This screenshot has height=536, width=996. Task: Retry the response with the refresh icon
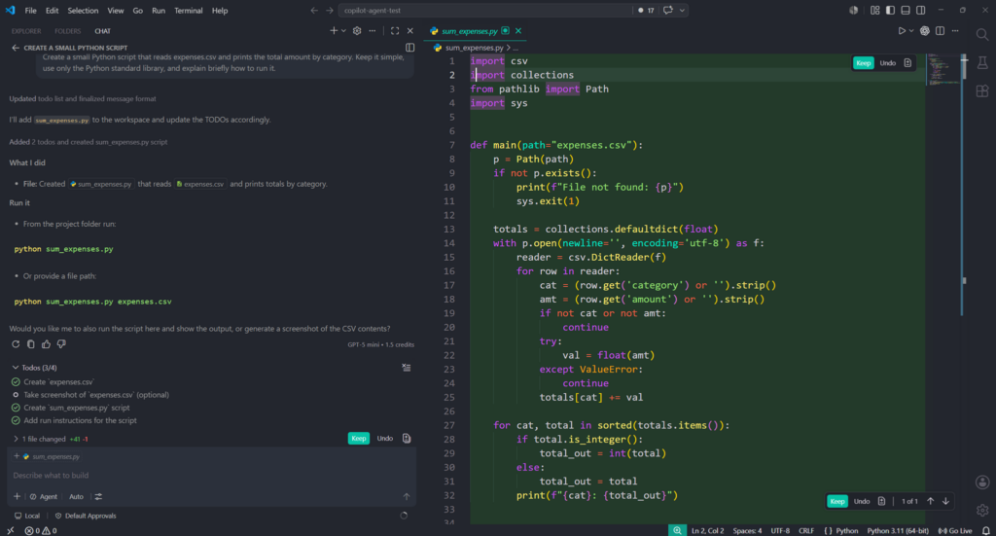pos(16,344)
